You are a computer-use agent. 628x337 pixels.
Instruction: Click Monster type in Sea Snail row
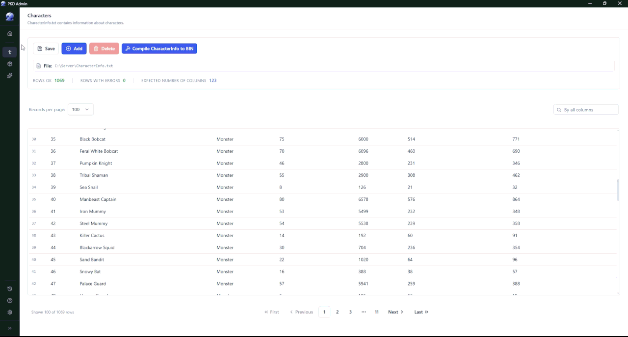[225, 187]
